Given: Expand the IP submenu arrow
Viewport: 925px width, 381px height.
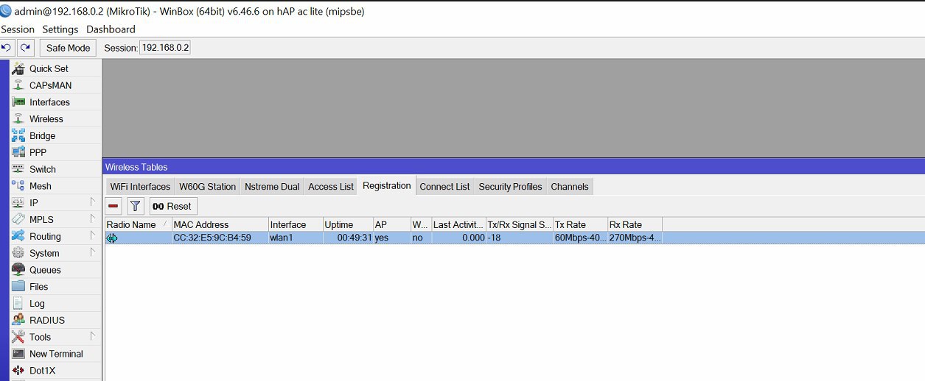Looking at the screenshot, I should pos(93,202).
